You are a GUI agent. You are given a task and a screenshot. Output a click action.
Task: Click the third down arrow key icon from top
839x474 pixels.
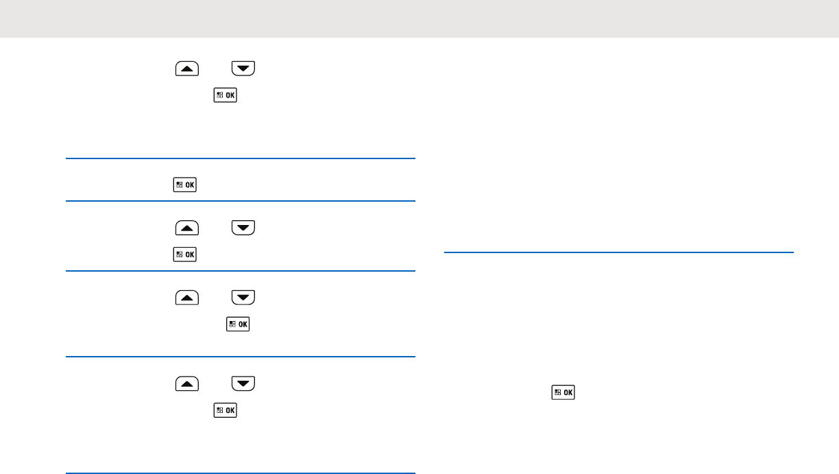(x=243, y=297)
